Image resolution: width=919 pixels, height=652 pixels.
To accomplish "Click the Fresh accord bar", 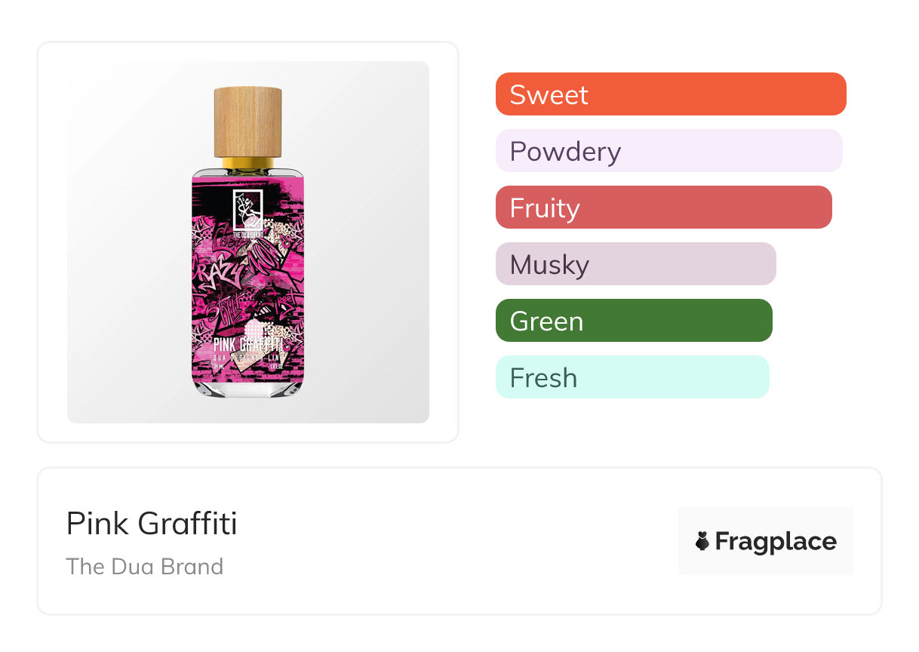I will point(632,377).
